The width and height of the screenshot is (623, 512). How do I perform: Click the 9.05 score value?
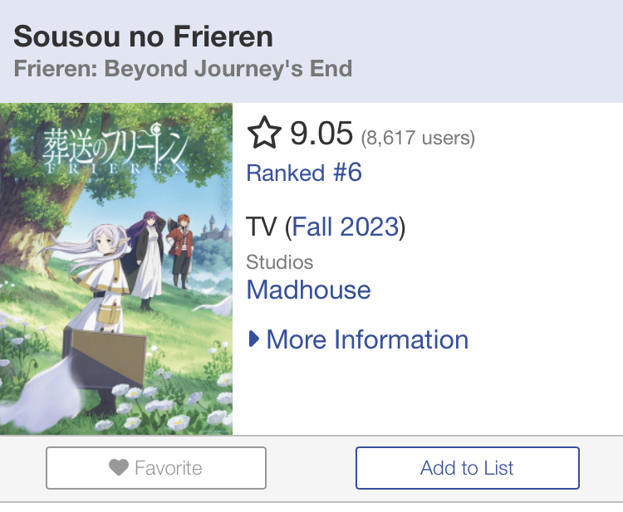click(x=321, y=134)
